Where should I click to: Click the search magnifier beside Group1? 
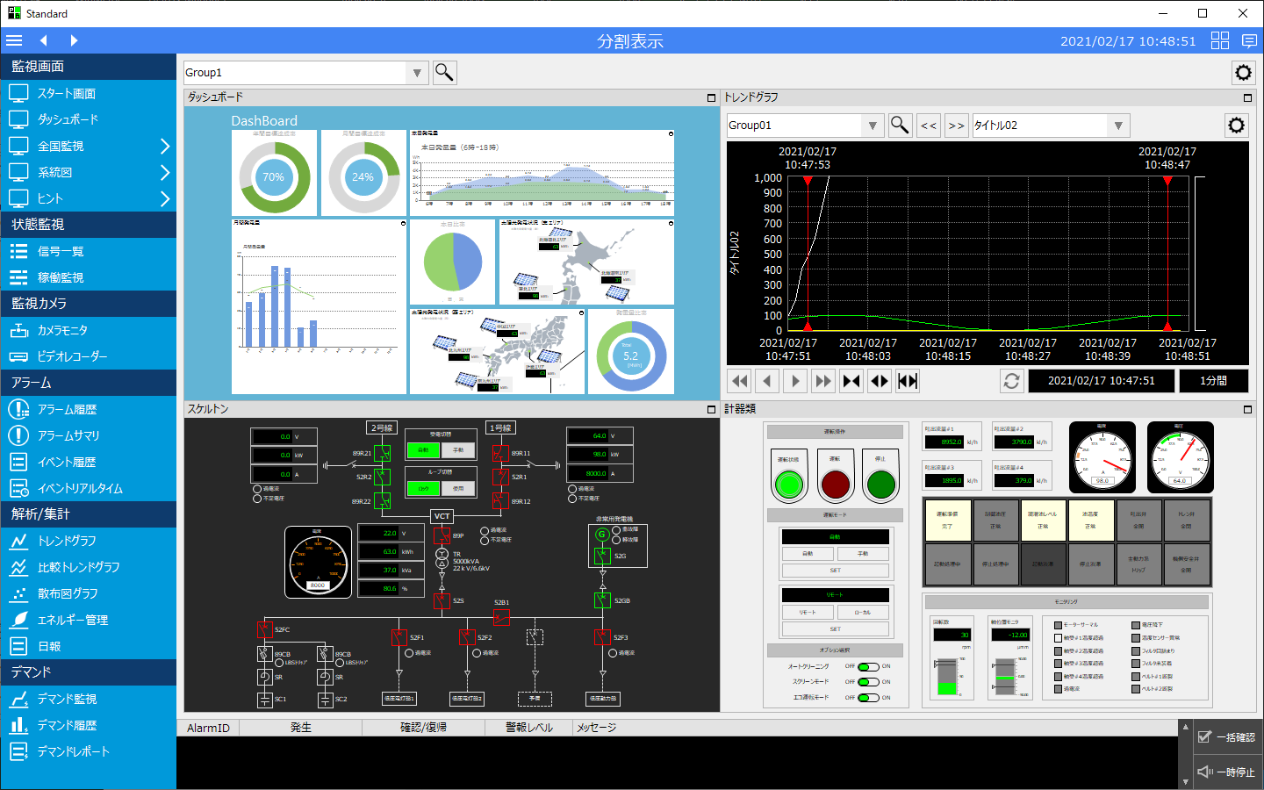coord(445,73)
